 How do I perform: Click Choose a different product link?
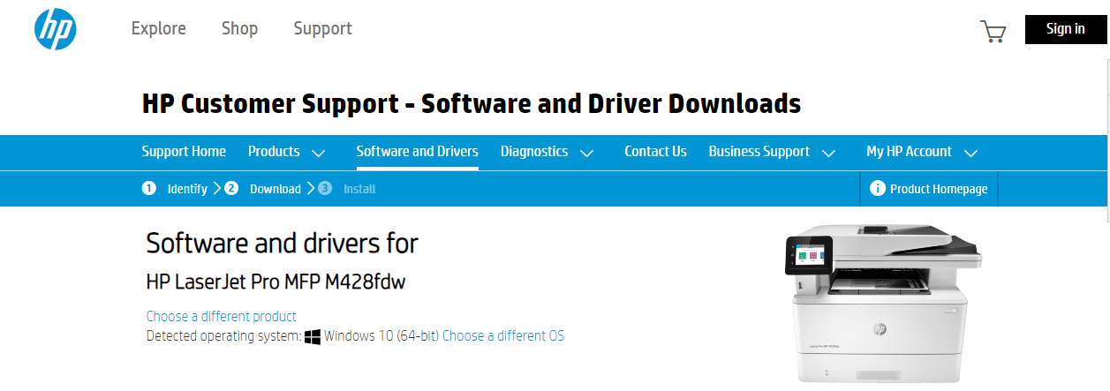(221, 316)
